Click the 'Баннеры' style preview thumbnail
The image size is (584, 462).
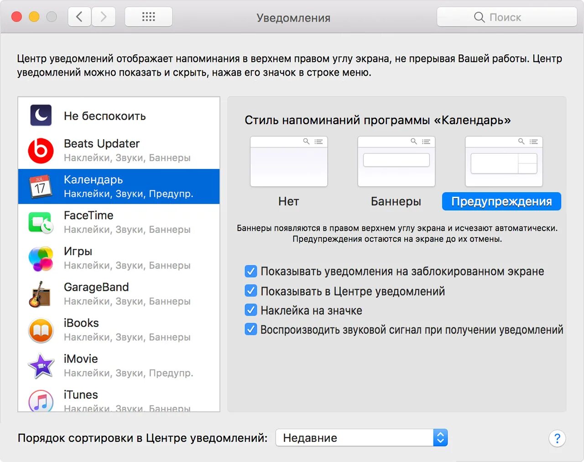pos(396,161)
